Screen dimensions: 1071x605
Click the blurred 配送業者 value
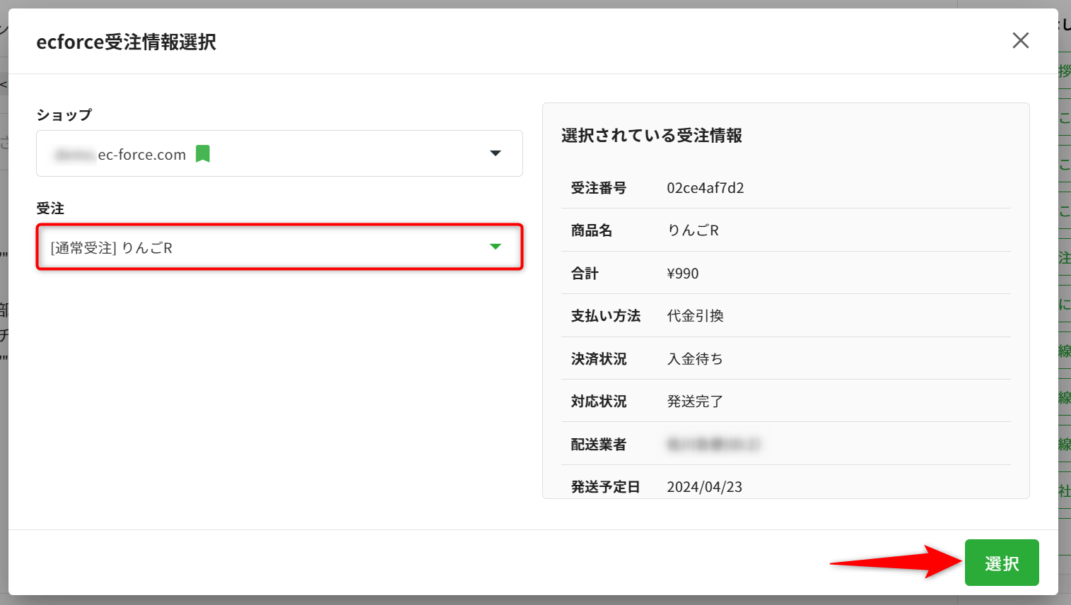click(x=713, y=445)
